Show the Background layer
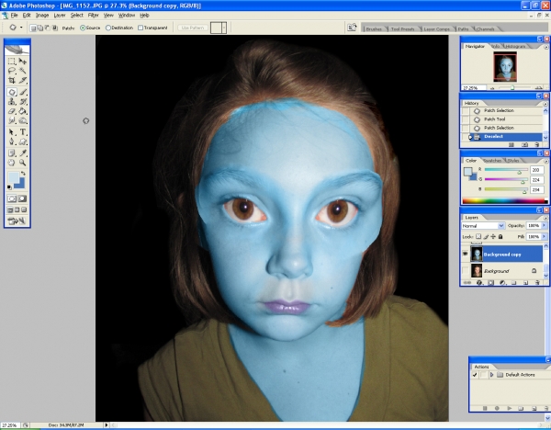This screenshot has height=430, width=551. (x=466, y=271)
